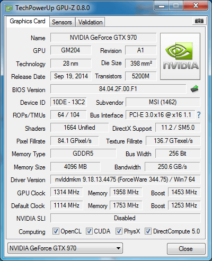Minimize the GPU-Z window
Image resolution: width=212 pixels, height=261 pixels.
pos(162,6)
